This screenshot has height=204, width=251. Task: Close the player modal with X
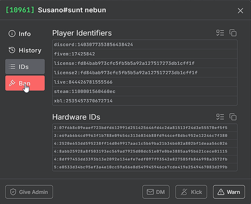(240, 11)
